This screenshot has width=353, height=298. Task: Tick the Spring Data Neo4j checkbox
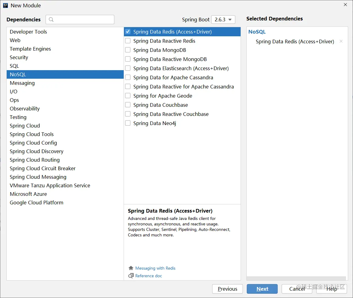tap(128, 123)
